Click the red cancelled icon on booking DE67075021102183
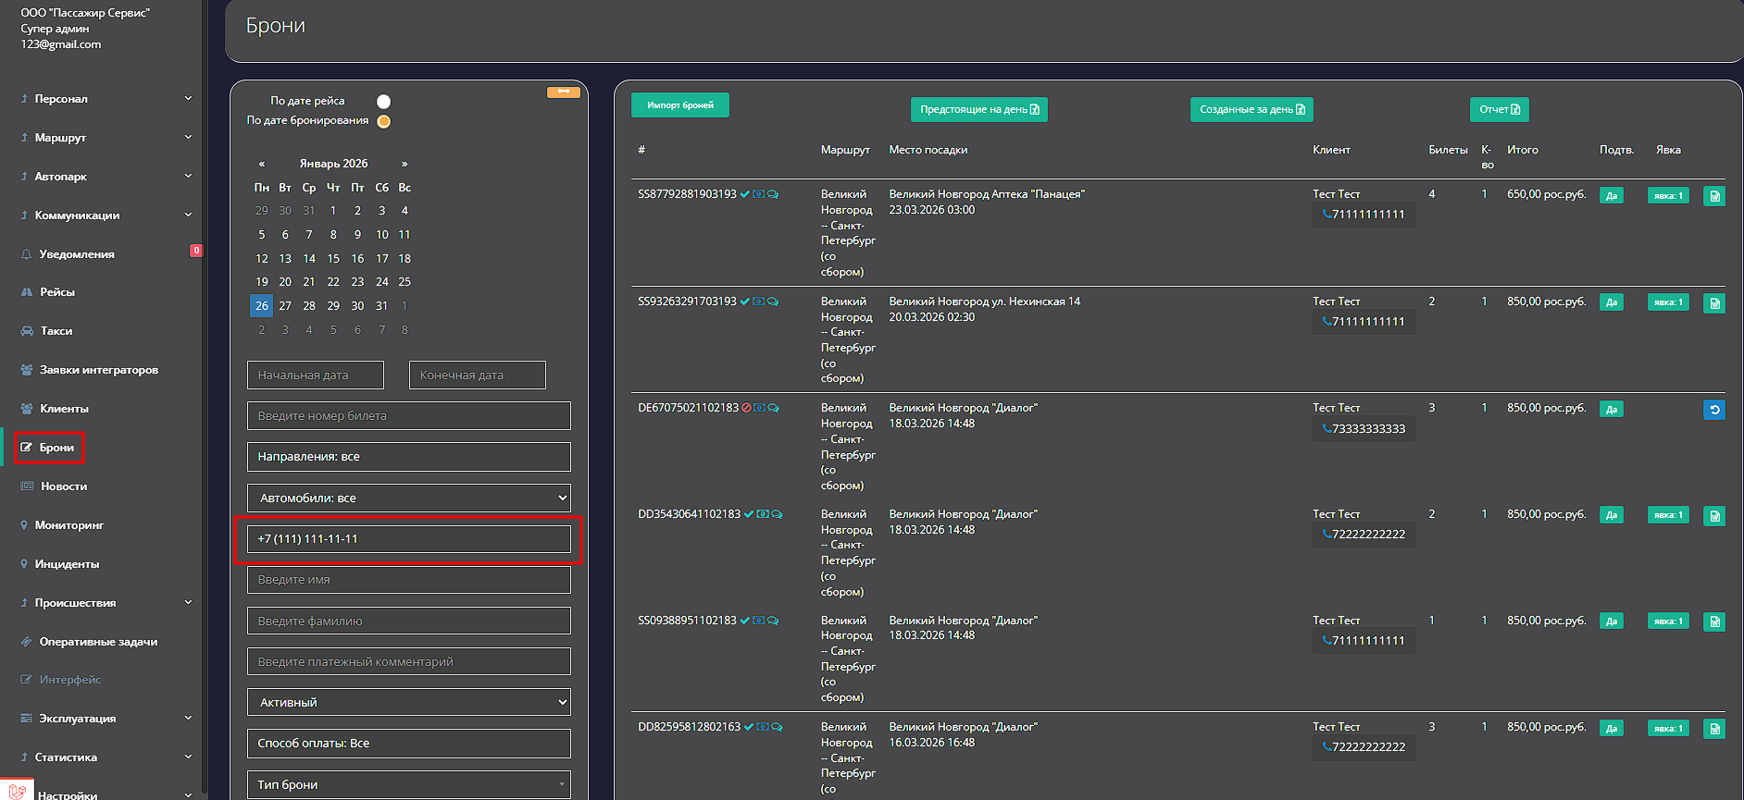 pos(746,408)
